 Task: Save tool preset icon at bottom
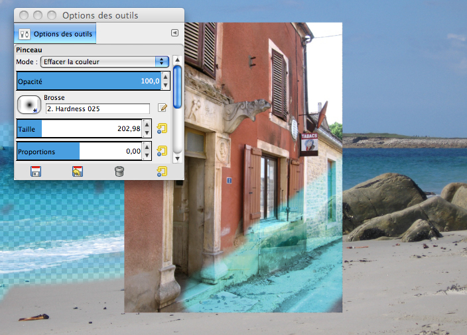[x=36, y=171]
